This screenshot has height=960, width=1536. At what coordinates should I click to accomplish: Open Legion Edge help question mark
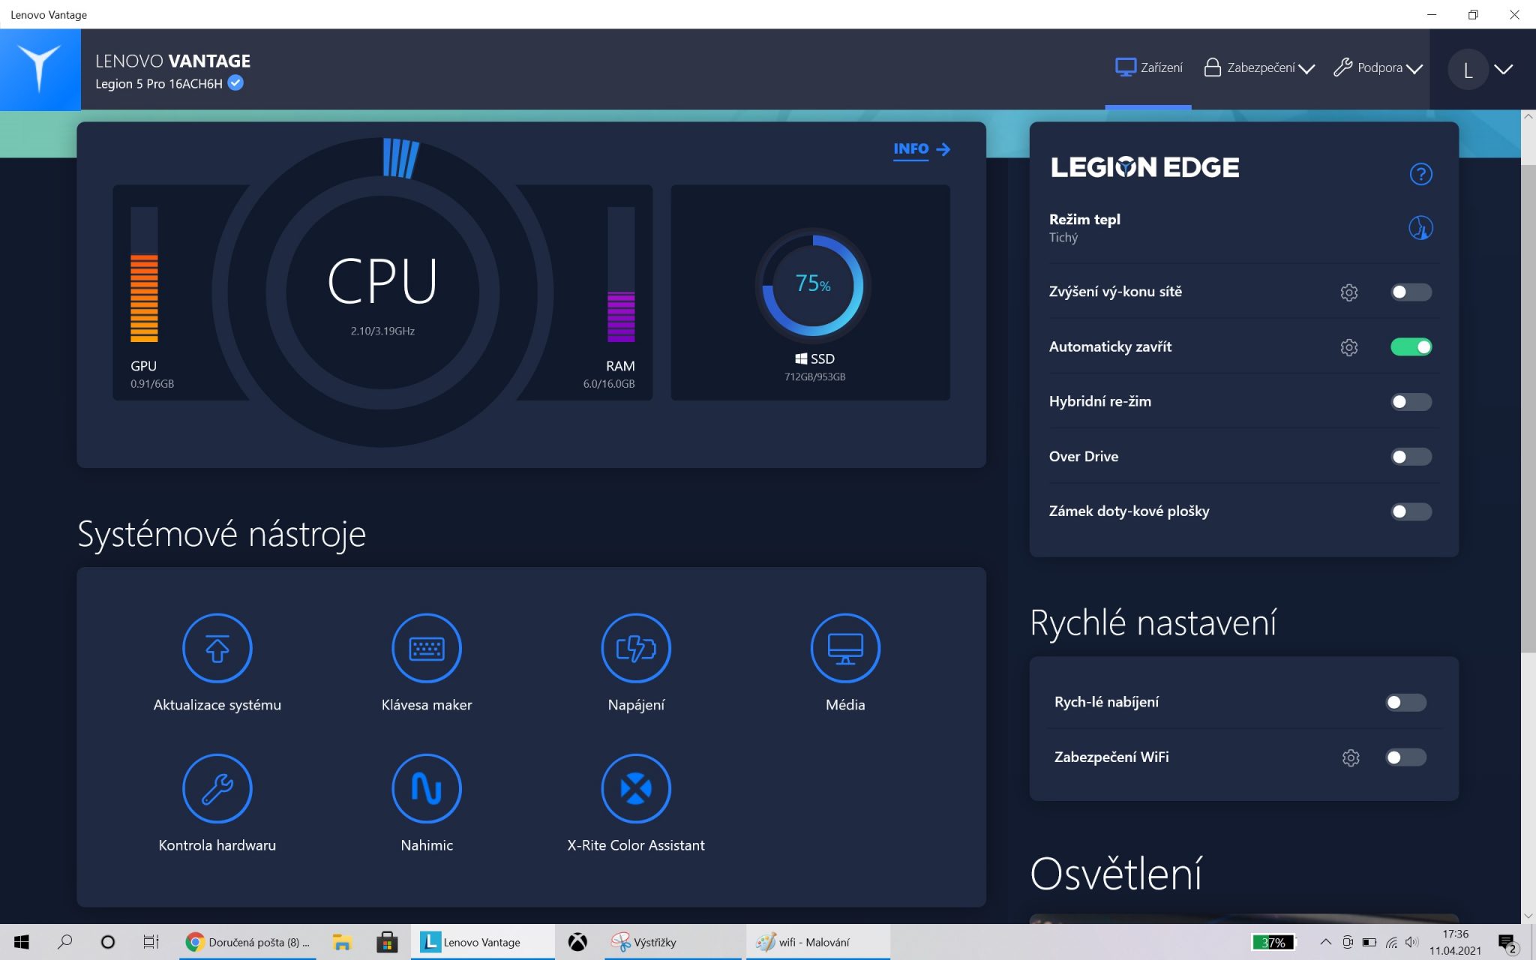click(x=1420, y=174)
